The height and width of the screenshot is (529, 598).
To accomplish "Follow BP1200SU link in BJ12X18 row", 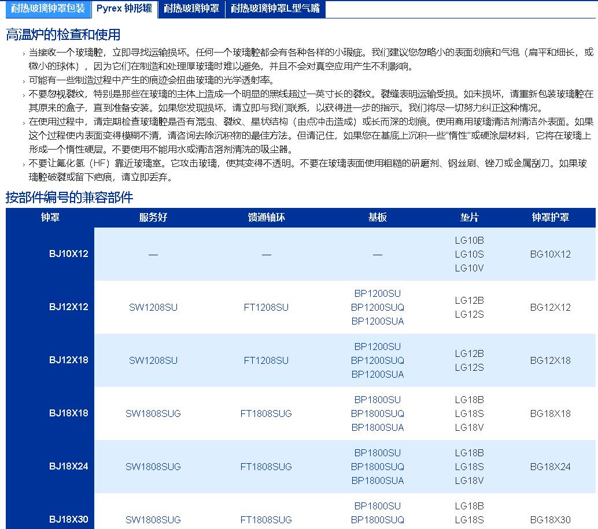I will click(378, 347).
